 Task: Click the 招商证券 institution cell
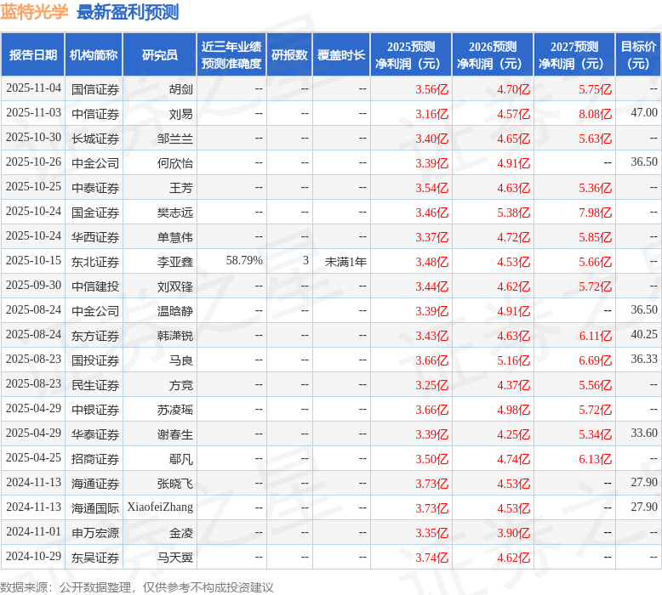point(95,459)
